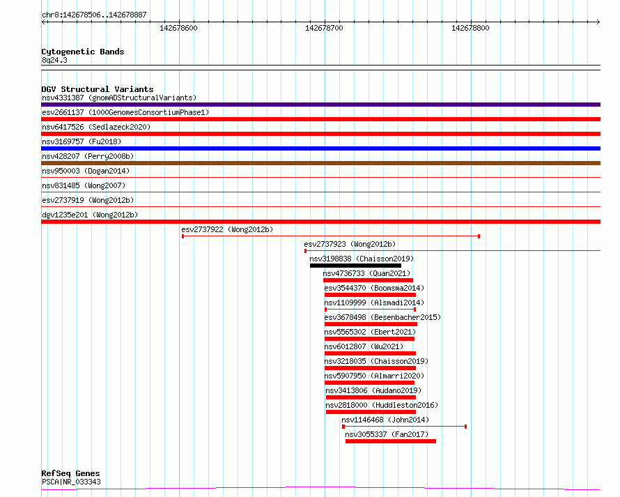Open the nsv950003 (Dogan2014) label

86,171
